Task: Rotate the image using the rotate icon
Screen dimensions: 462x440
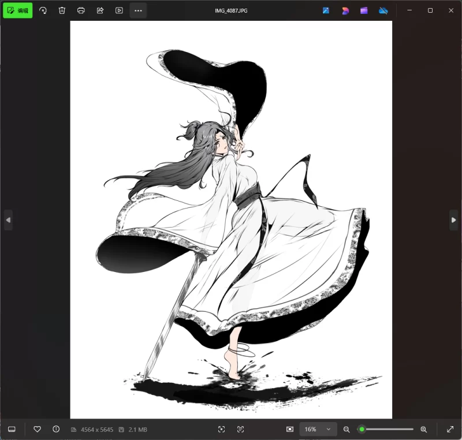Action: click(x=43, y=10)
